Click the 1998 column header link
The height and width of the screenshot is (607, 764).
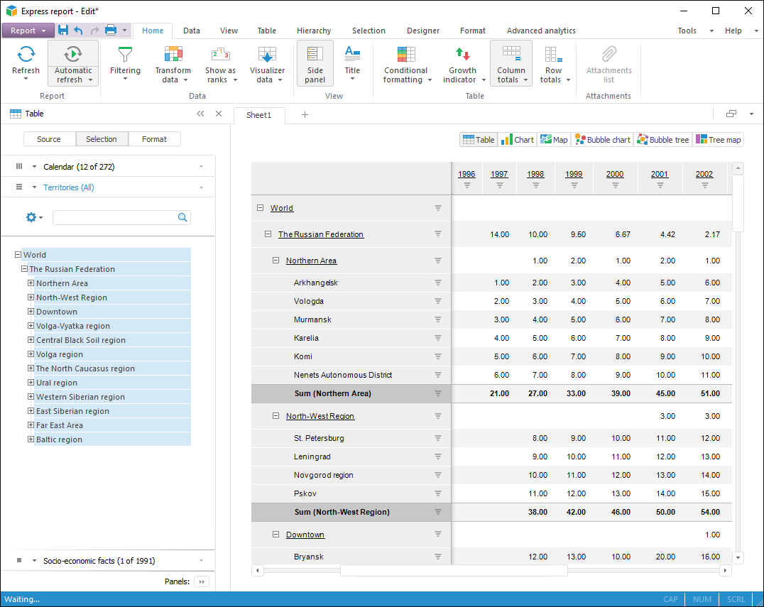(x=535, y=175)
